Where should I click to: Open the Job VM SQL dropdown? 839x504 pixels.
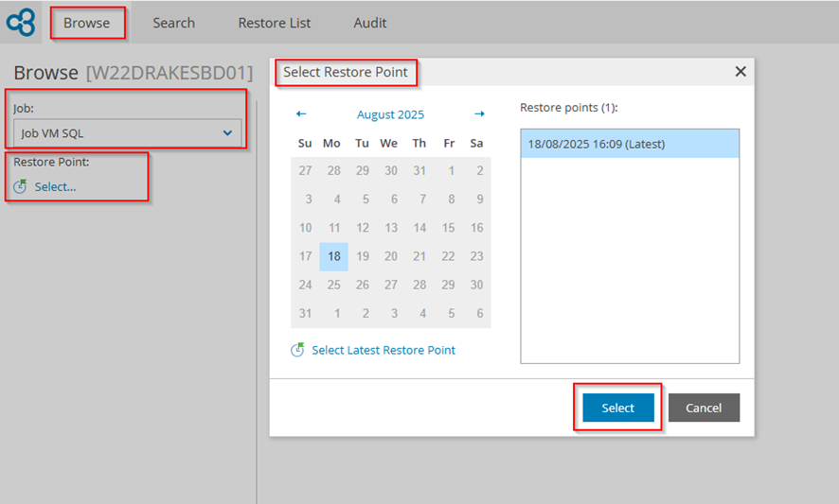[x=127, y=133]
